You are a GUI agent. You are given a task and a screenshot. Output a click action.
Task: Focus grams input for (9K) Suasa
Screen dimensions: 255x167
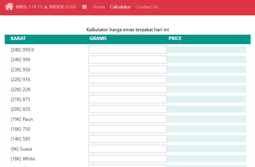click(x=128, y=149)
